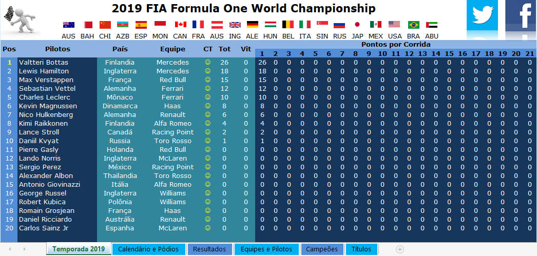Open the Facebook icon link
The image size is (537, 256).
click(521, 16)
